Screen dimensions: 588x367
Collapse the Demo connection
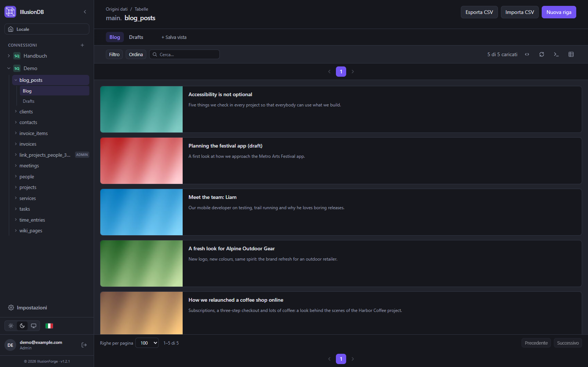point(9,68)
